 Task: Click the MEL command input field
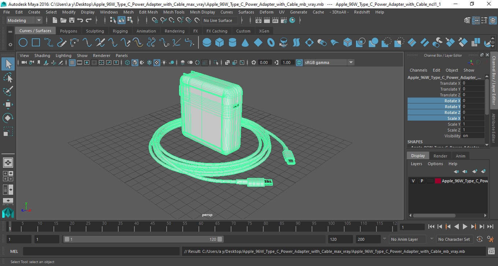coord(101,251)
